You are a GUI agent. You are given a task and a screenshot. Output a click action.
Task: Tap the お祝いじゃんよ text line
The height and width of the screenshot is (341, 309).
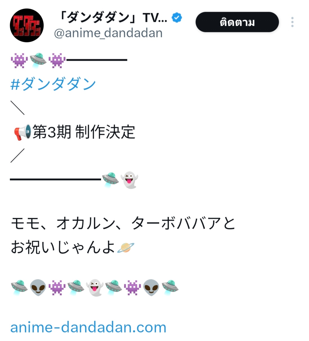pos(63,247)
